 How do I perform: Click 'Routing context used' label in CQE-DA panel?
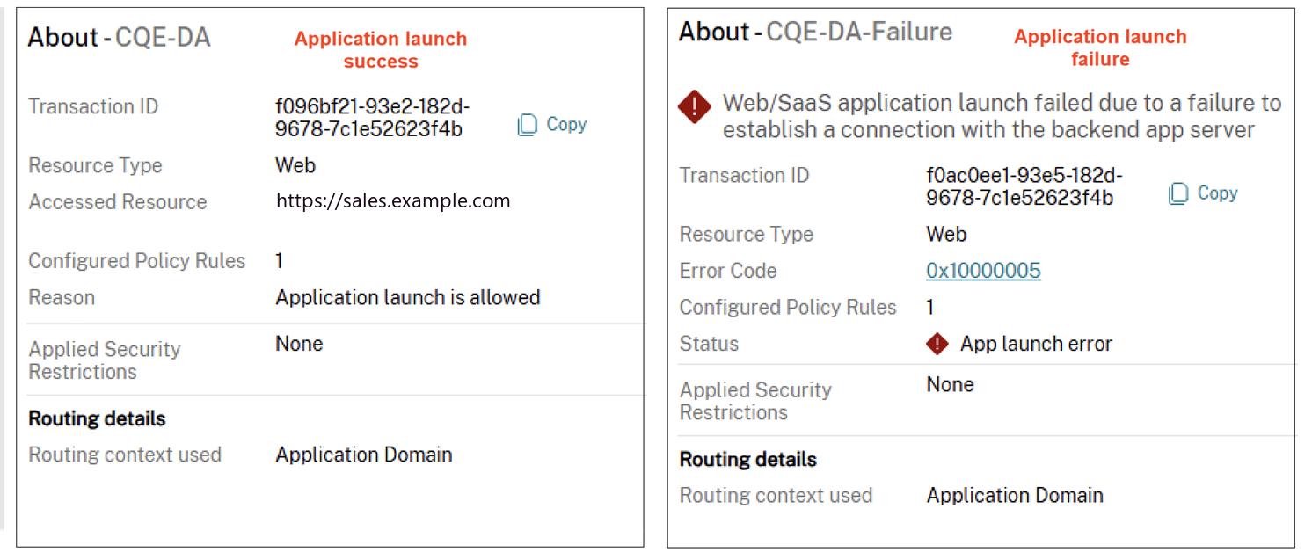coord(125,455)
